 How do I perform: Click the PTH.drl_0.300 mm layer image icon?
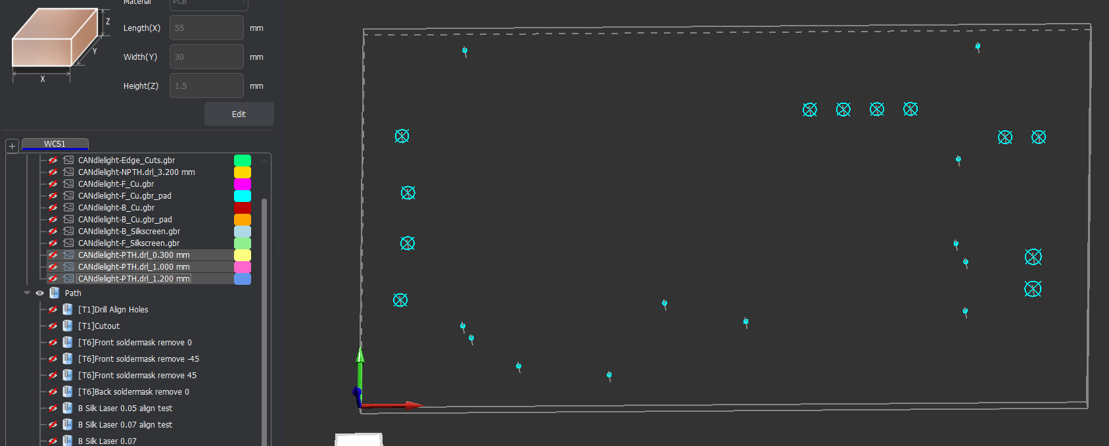tap(68, 255)
